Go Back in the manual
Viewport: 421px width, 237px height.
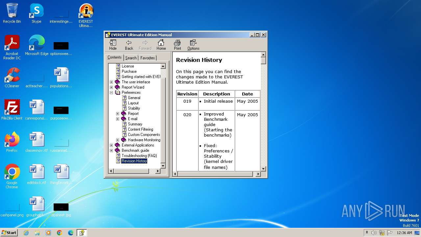pyautogui.click(x=129, y=45)
